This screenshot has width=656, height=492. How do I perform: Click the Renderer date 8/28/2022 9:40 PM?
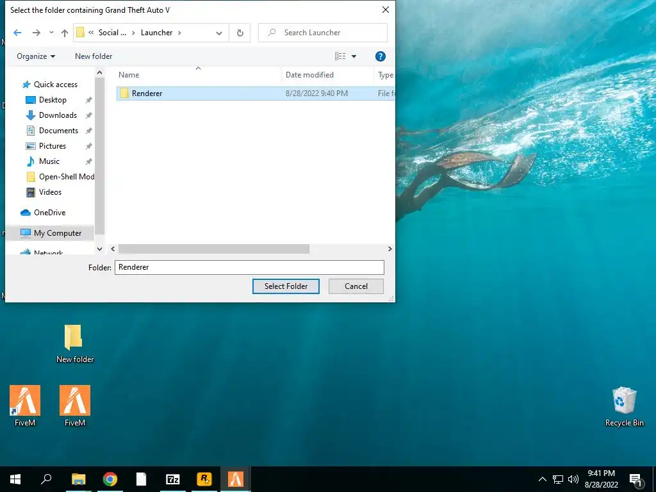[316, 94]
